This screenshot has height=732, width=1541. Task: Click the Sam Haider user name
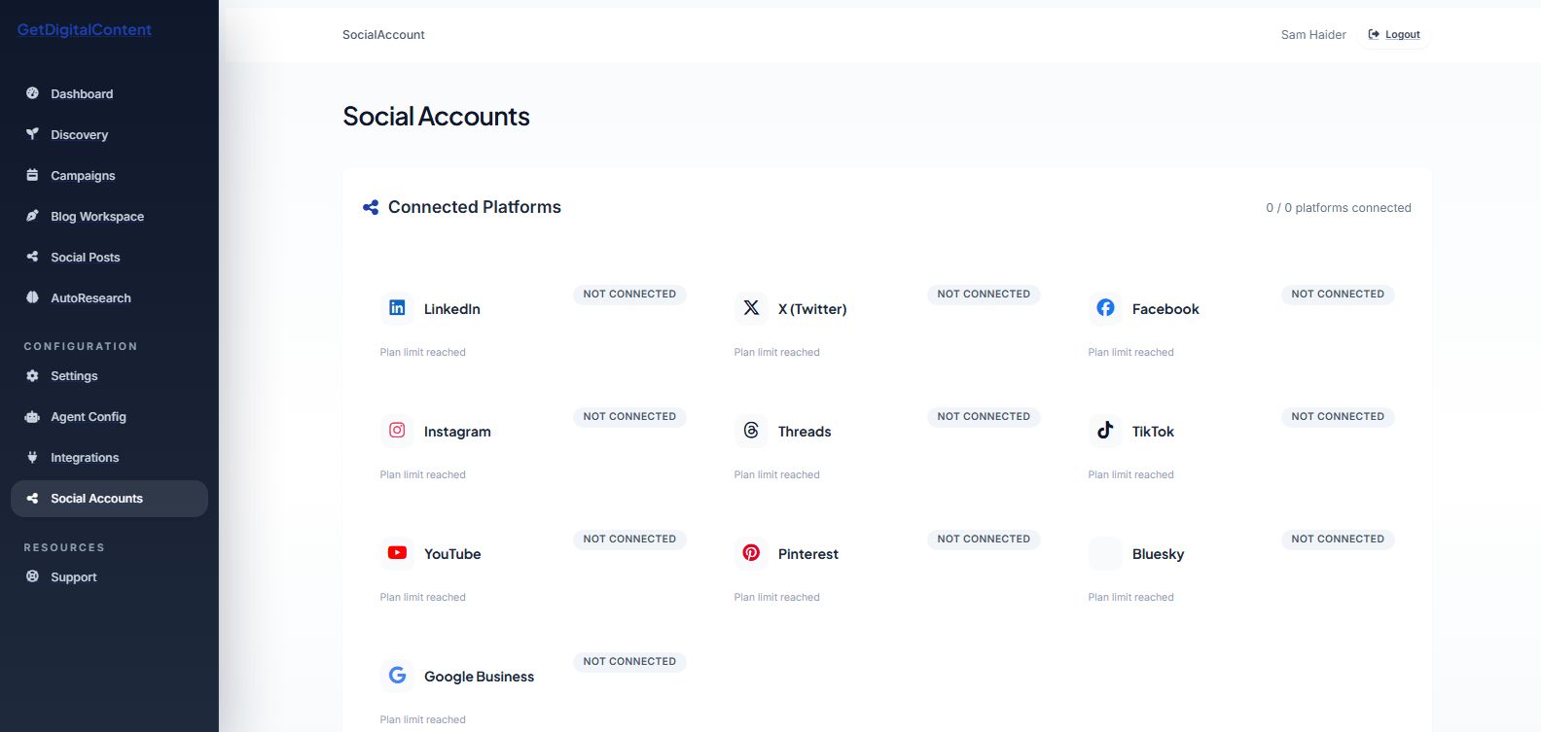click(x=1313, y=34)
